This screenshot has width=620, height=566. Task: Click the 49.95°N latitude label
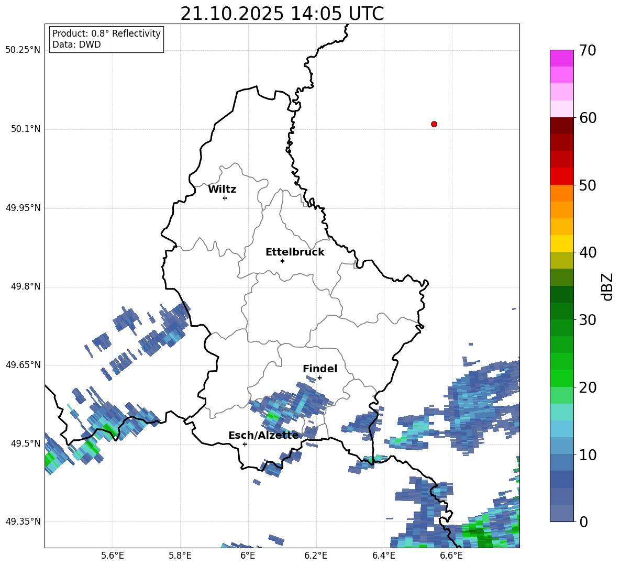coord(23,207)
